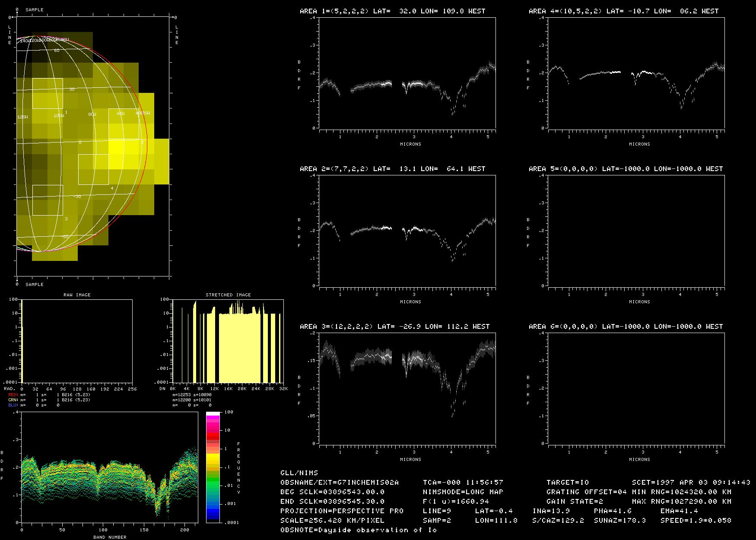This screenshot has width=756, height=540.
Task: Click the Area 1 spectrum plot
Action: pyautogui.click(x=407, y=73)
